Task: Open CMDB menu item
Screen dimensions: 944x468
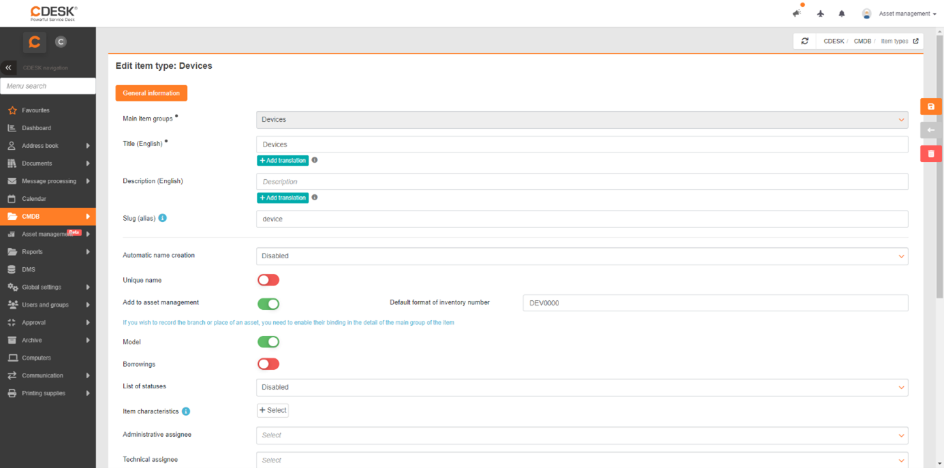Action: pos(48,217)
